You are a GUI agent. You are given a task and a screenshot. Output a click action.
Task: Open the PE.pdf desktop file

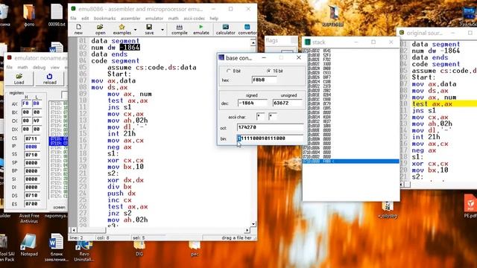click(x=470, y=206)
